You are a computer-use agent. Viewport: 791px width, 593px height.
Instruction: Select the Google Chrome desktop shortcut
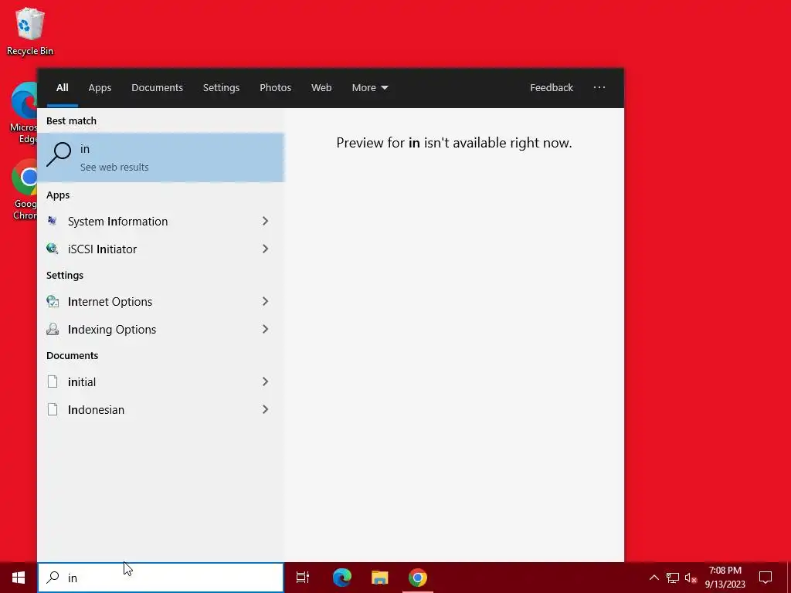click(x=24, y=190)
